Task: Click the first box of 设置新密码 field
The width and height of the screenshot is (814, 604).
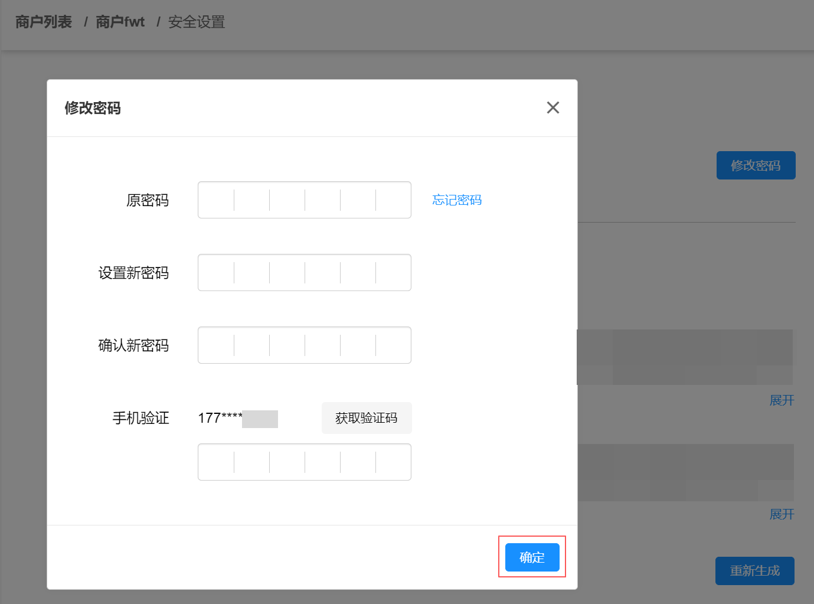Action: tap(215, 272)
